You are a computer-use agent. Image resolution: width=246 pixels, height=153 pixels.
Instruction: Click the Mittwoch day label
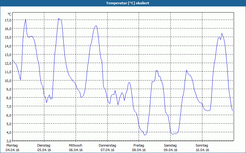click(75, 146)
